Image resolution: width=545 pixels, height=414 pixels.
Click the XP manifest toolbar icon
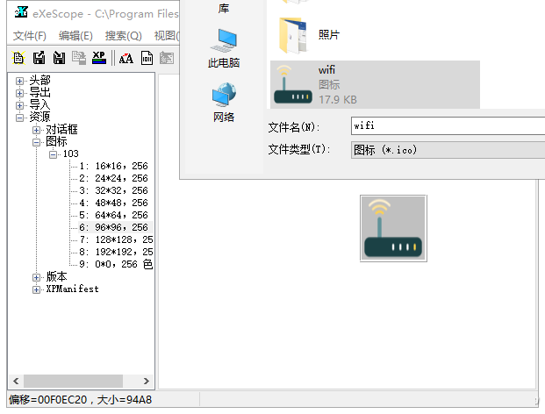[x=99, y=58]
